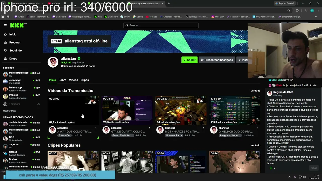Play the 00:42 popular clip

point(127,162)
